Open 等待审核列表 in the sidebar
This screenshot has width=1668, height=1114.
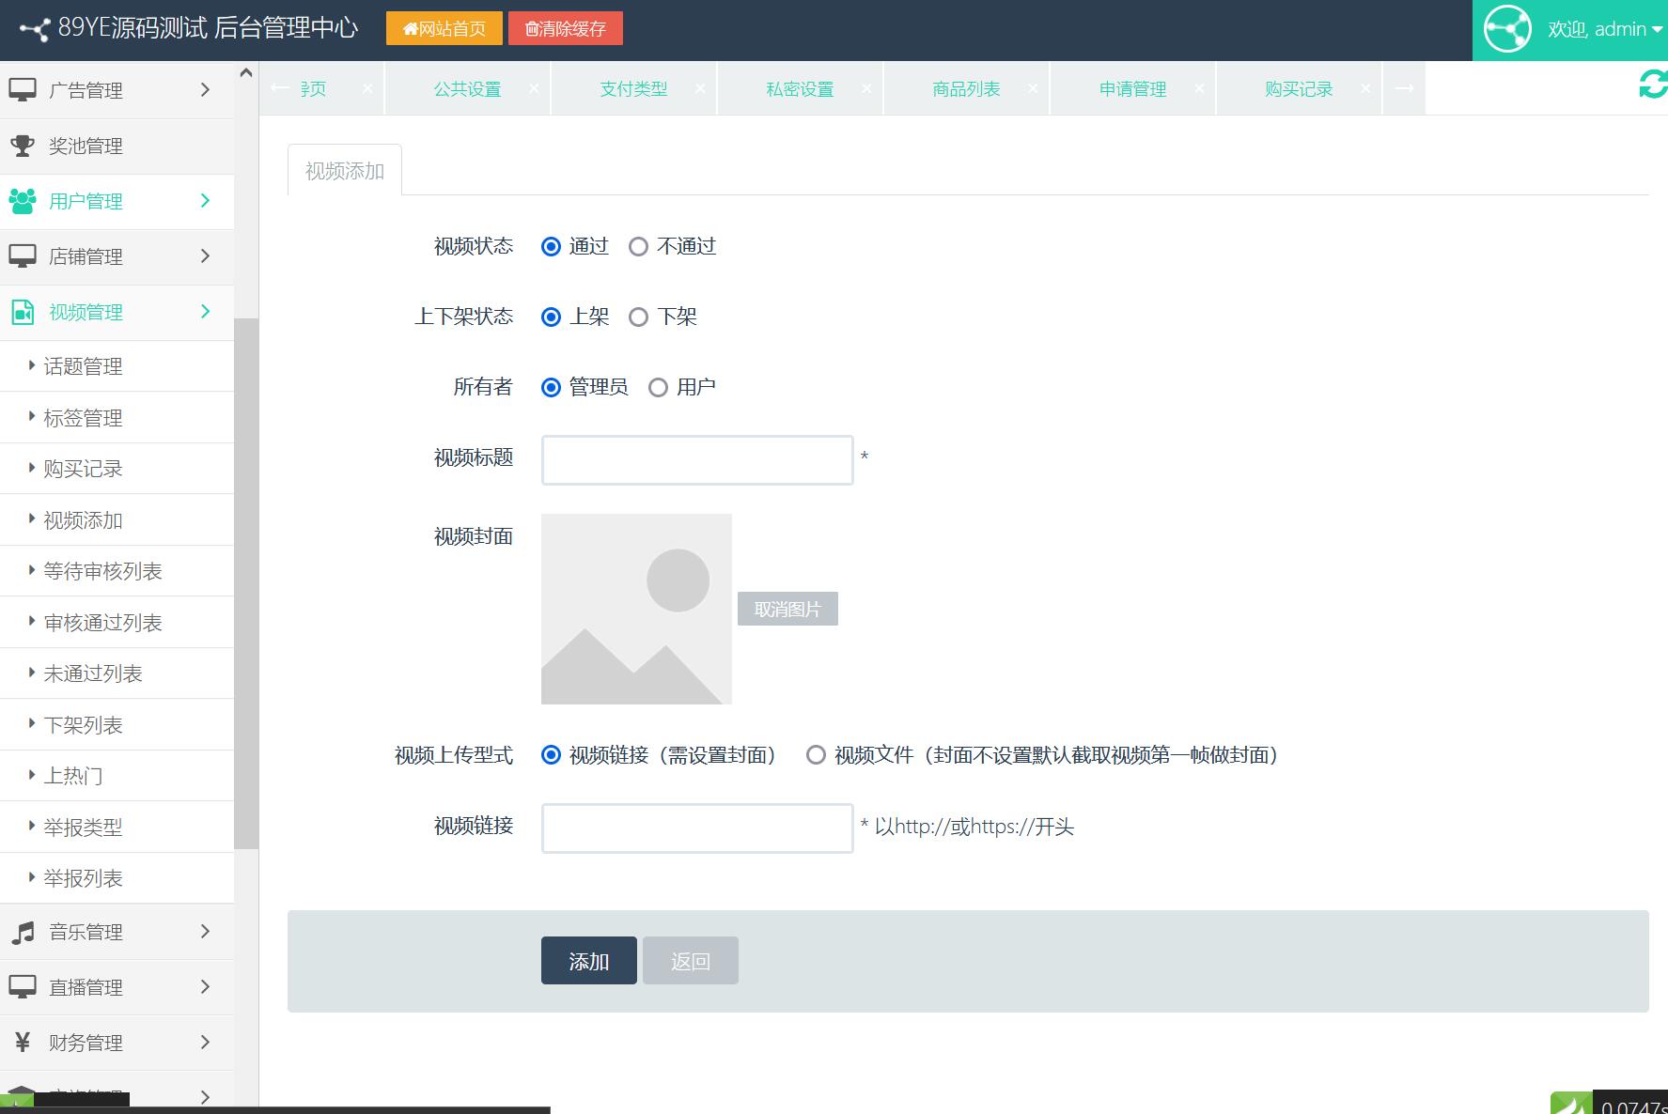coord(102,571)
